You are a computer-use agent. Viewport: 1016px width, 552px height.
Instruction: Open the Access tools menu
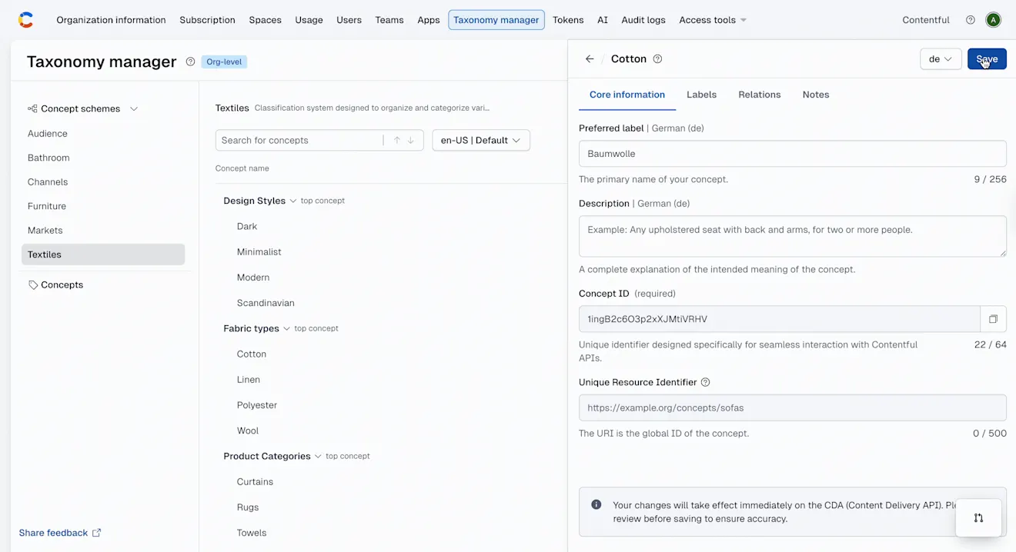click(x=712, y=20)
